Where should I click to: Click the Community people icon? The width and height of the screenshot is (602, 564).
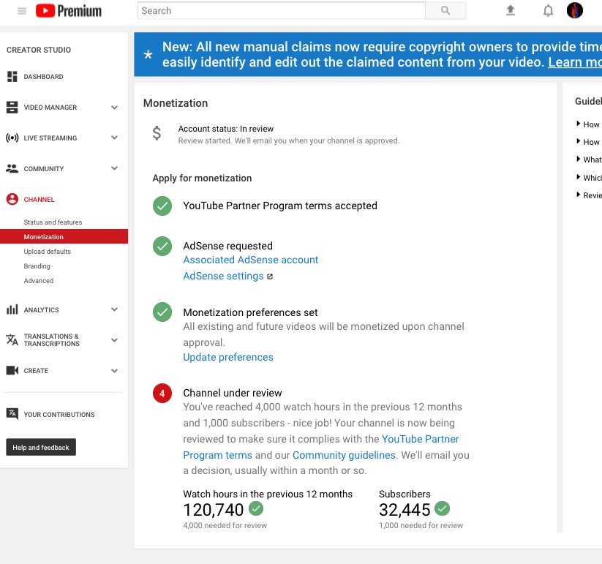(x=12, y=168)
